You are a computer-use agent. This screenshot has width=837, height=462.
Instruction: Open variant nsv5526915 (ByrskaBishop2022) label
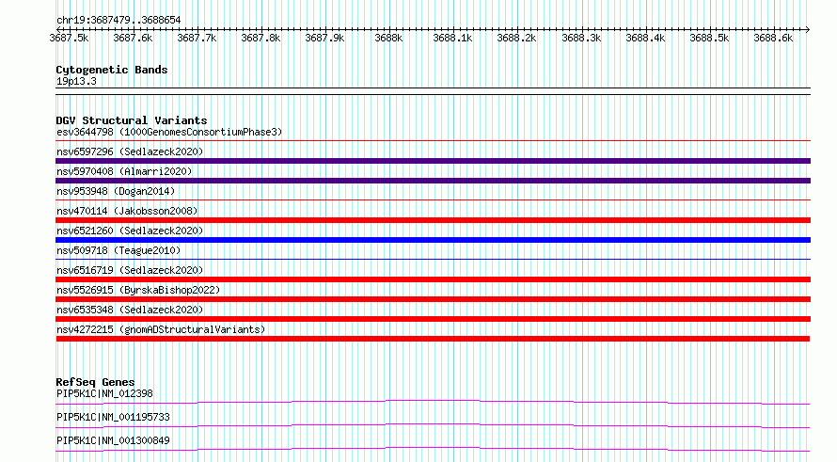[138, 290]
